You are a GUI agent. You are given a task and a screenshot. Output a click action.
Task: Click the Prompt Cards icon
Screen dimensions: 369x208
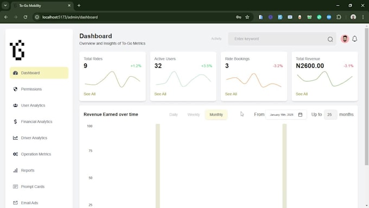coord(15,187)
